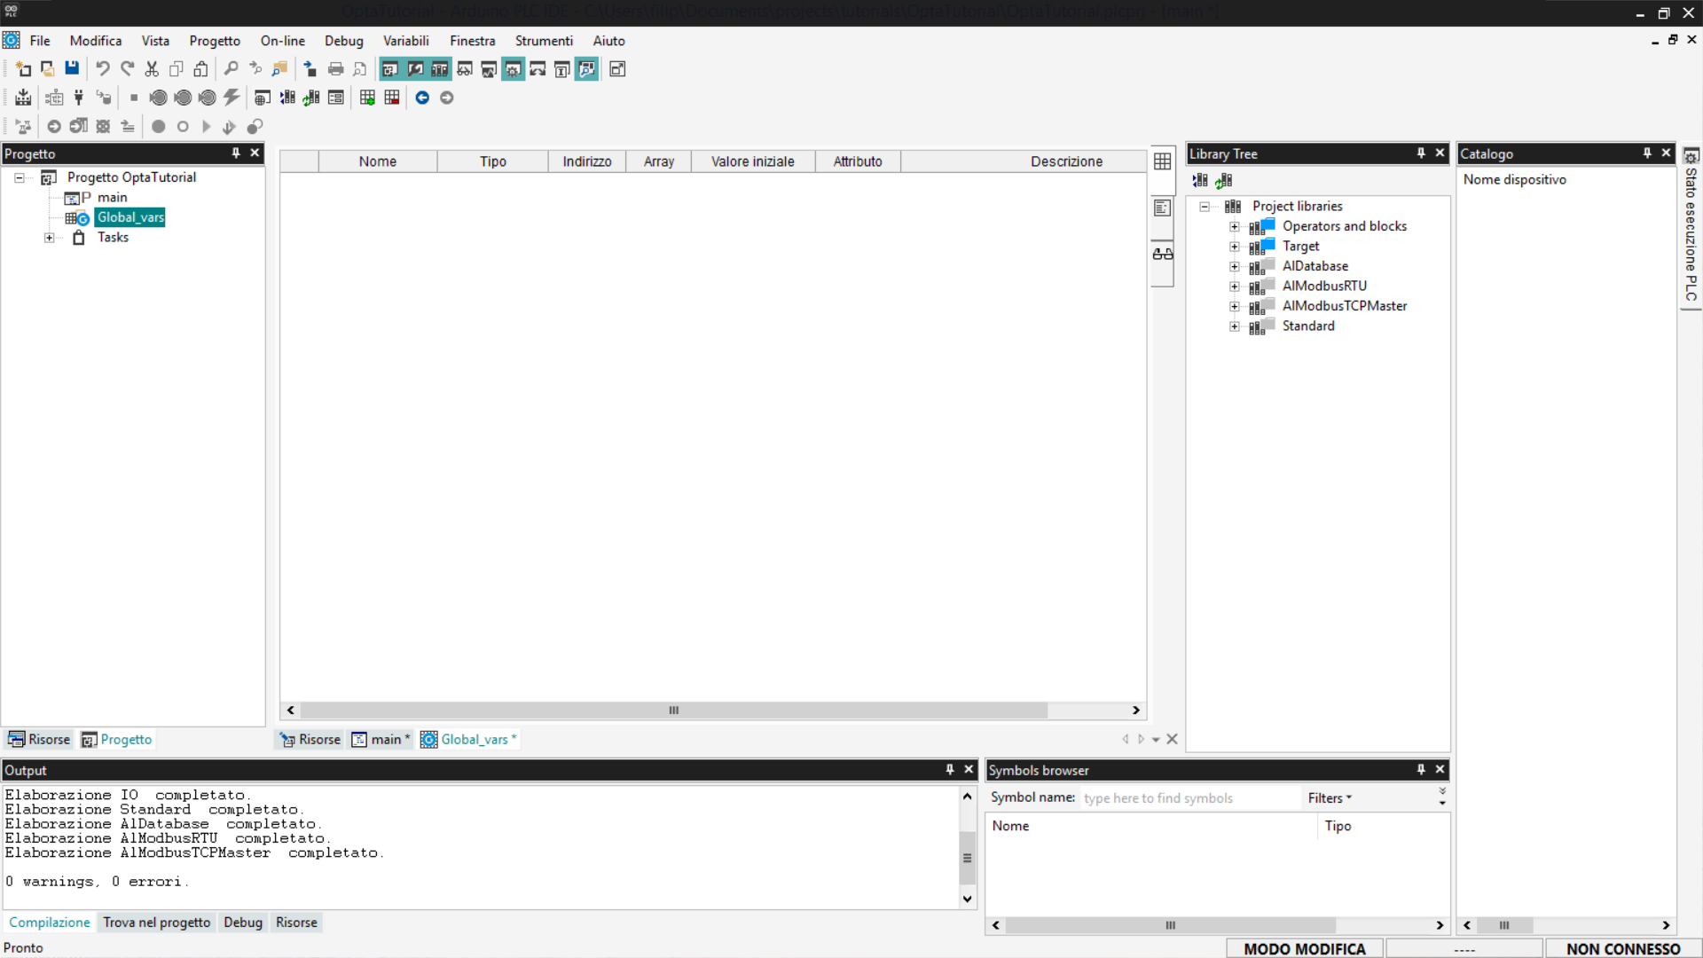Click the Symbol name search field
This screenshot has height=958, width=1703.
click(x=1187, y=798)
